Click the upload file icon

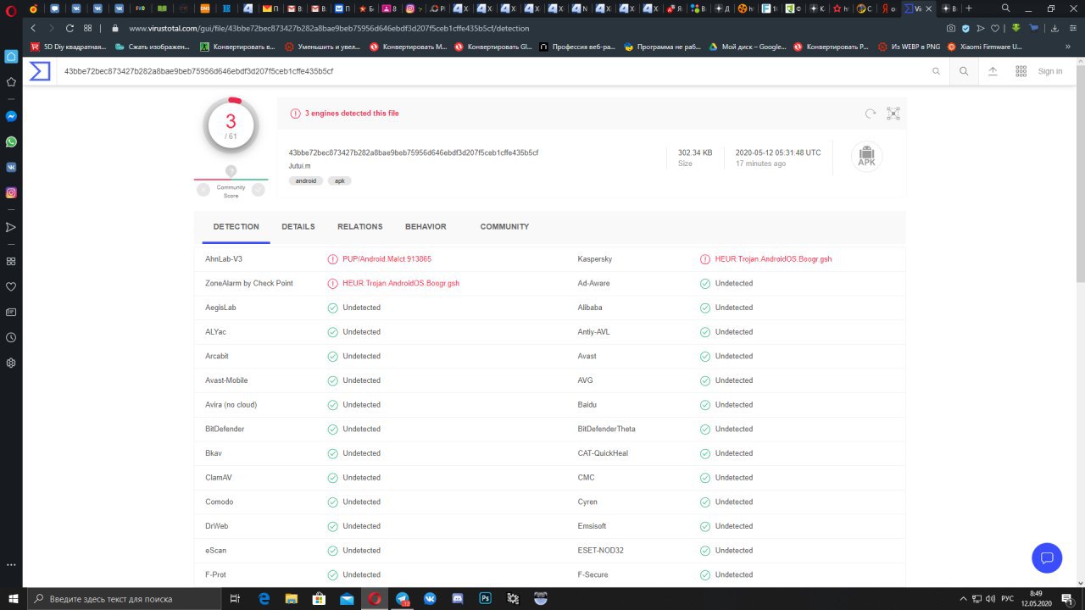pos(993,71)
